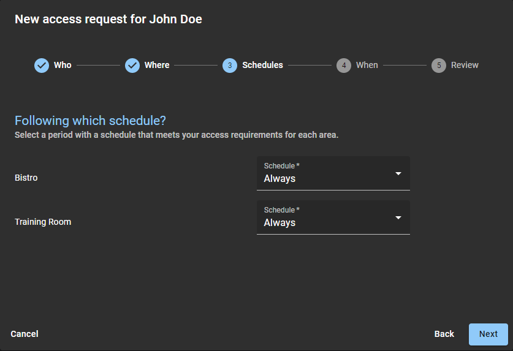513x351 pixels.
Task: Jump to the Review step label
Action: pos(465,65)
